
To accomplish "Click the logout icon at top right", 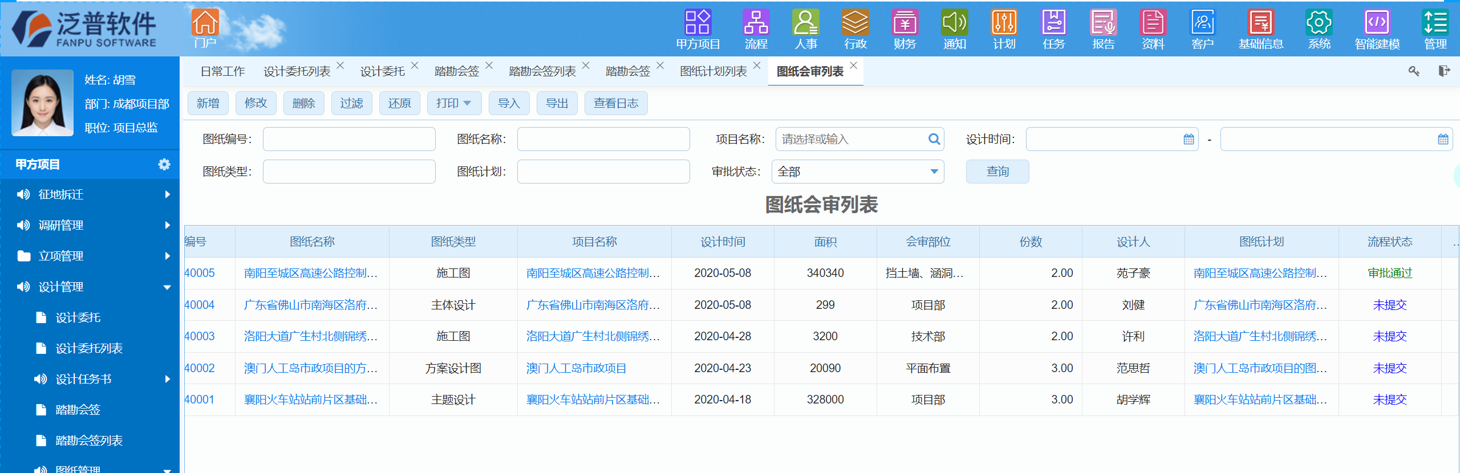I will click(1443, 71).
